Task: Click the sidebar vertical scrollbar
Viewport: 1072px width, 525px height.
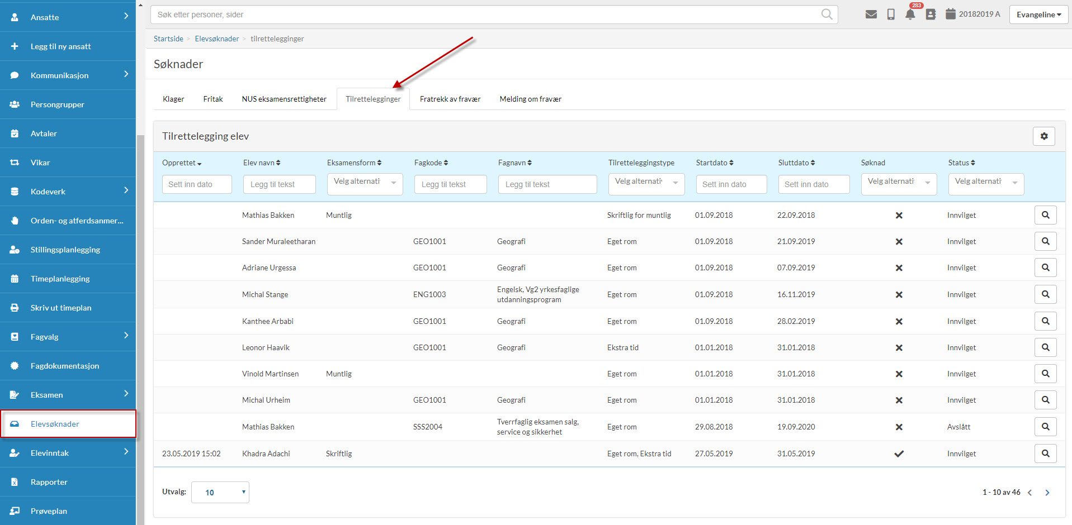Action: click(x=140, y=330)
